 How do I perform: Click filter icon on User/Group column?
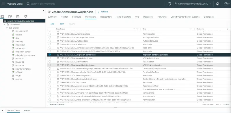[137, 29]
